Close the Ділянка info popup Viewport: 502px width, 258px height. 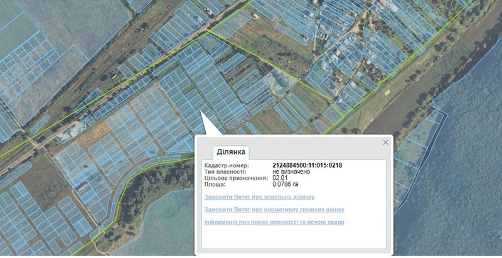coord(385,142)
